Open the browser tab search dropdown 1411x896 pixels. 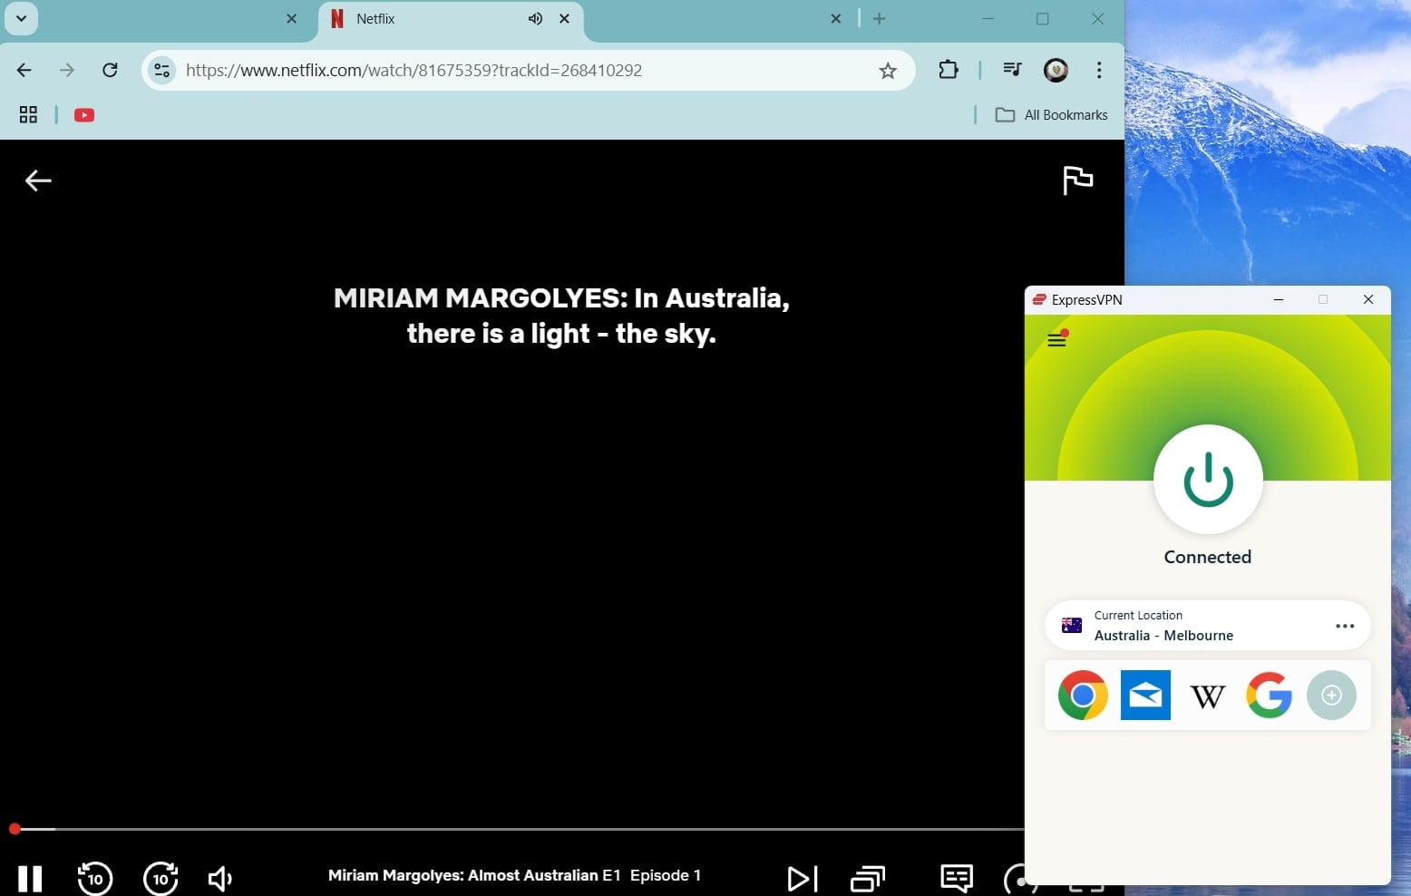21,18
